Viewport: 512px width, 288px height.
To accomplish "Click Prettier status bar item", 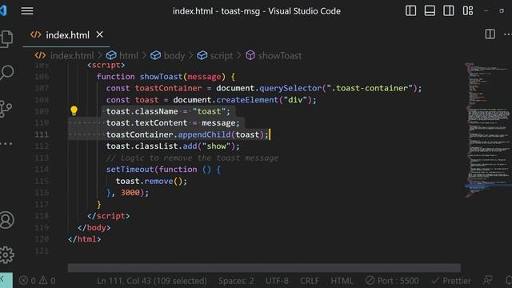I will tap(451, 281).
